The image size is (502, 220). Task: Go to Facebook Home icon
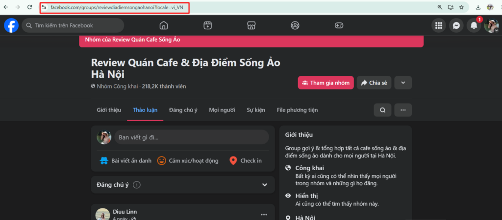pyautogui.click(x=164, y=25)
